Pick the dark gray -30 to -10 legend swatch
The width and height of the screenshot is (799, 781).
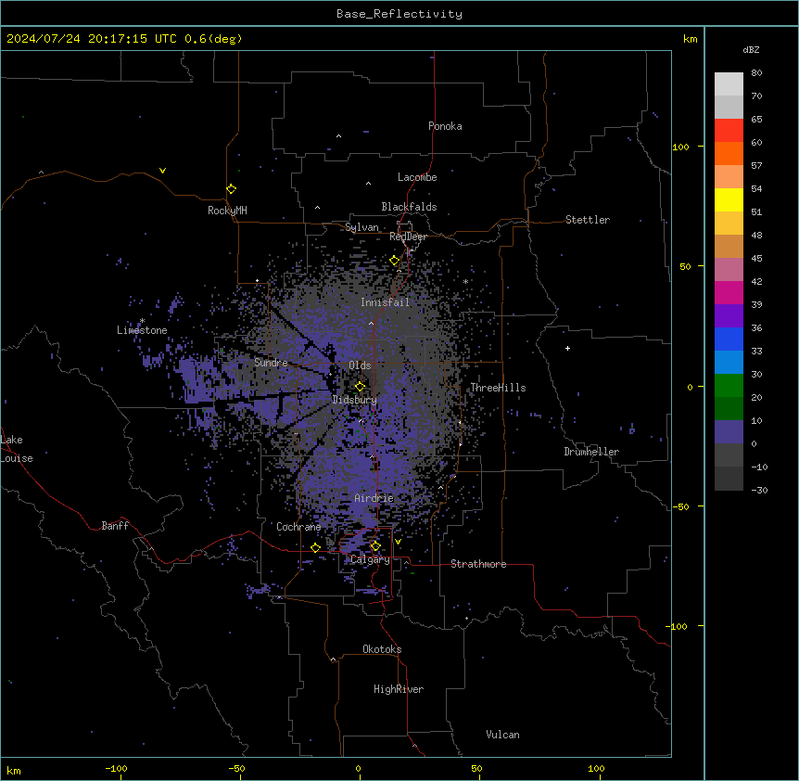(729, 479)
